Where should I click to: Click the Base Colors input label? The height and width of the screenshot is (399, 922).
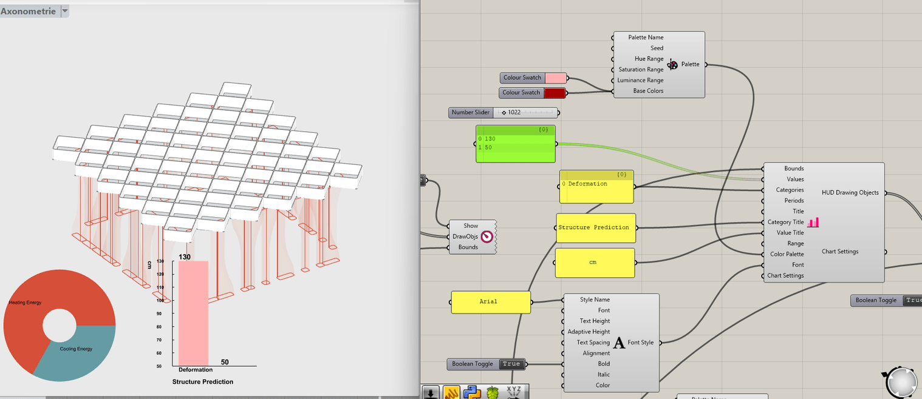(648, 91)
